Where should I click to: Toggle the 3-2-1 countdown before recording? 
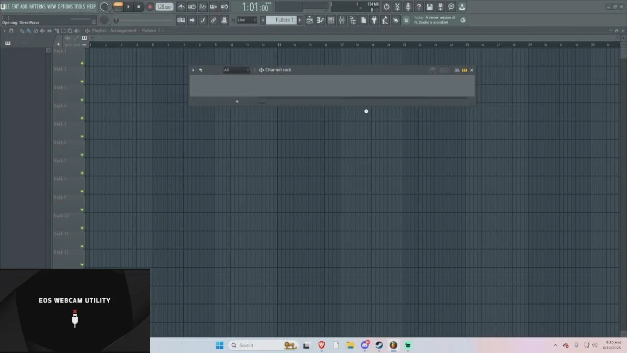click(203, 7)
